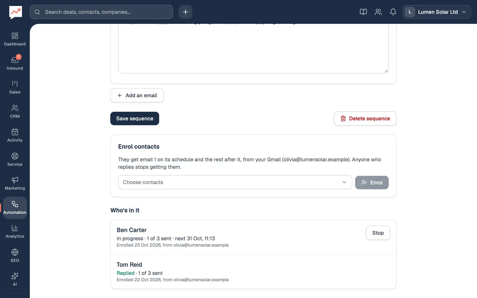Image resolution: width=477 pixels, height=298 pixels.
Task: Show notifications bell
Action: click(393, 12)
